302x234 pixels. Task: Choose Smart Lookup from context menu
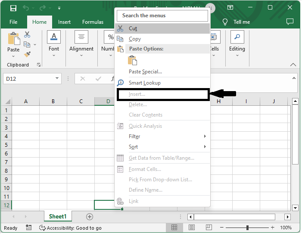[162, 83]
